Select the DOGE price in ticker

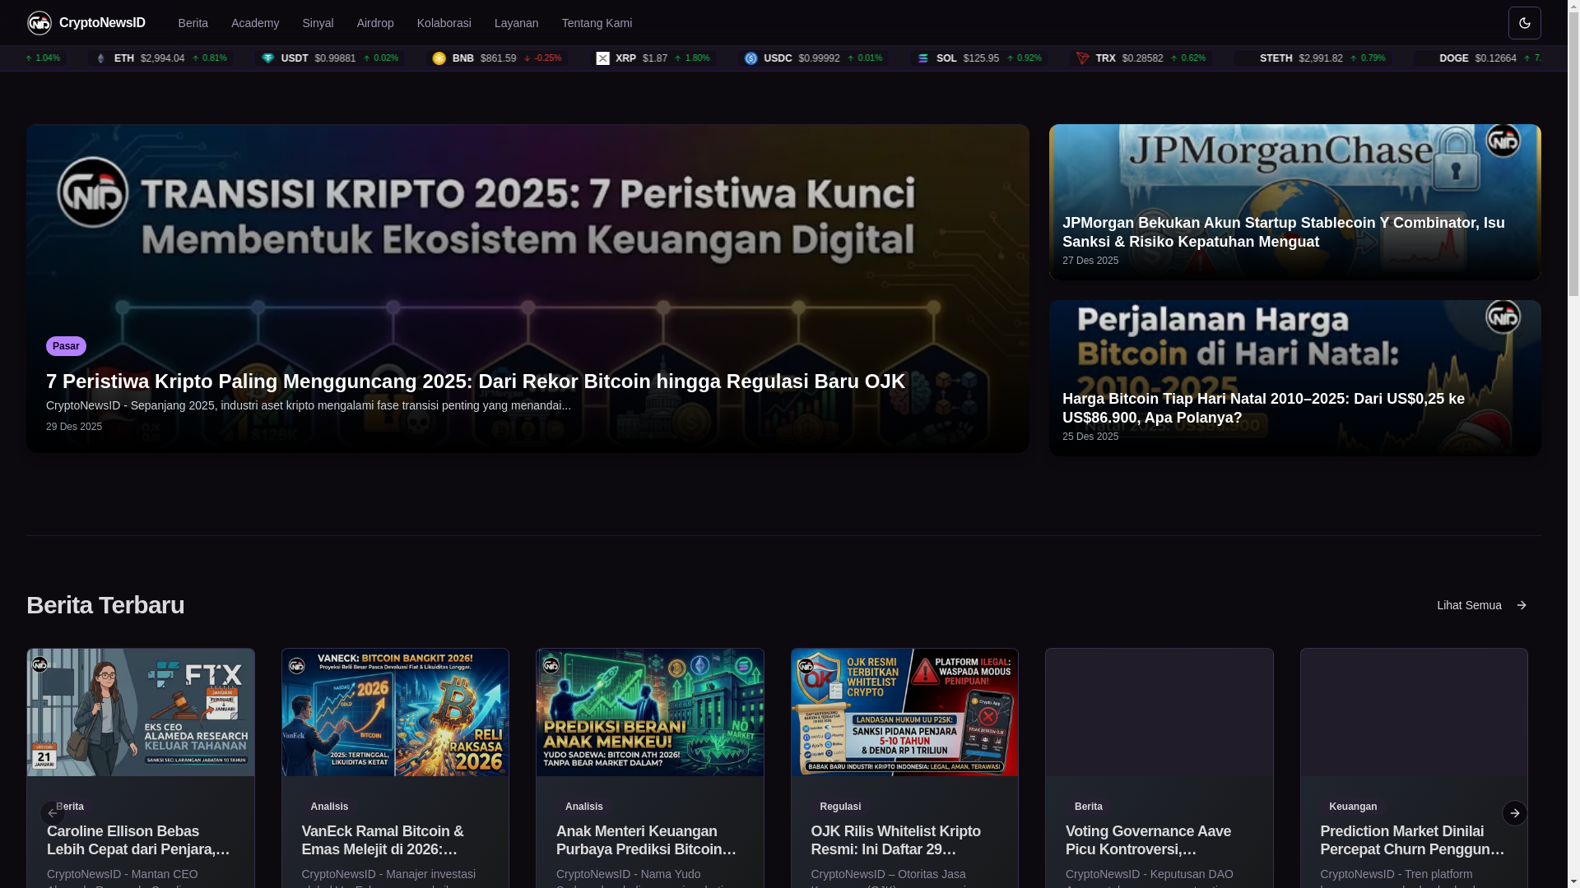pos(1495,58)
